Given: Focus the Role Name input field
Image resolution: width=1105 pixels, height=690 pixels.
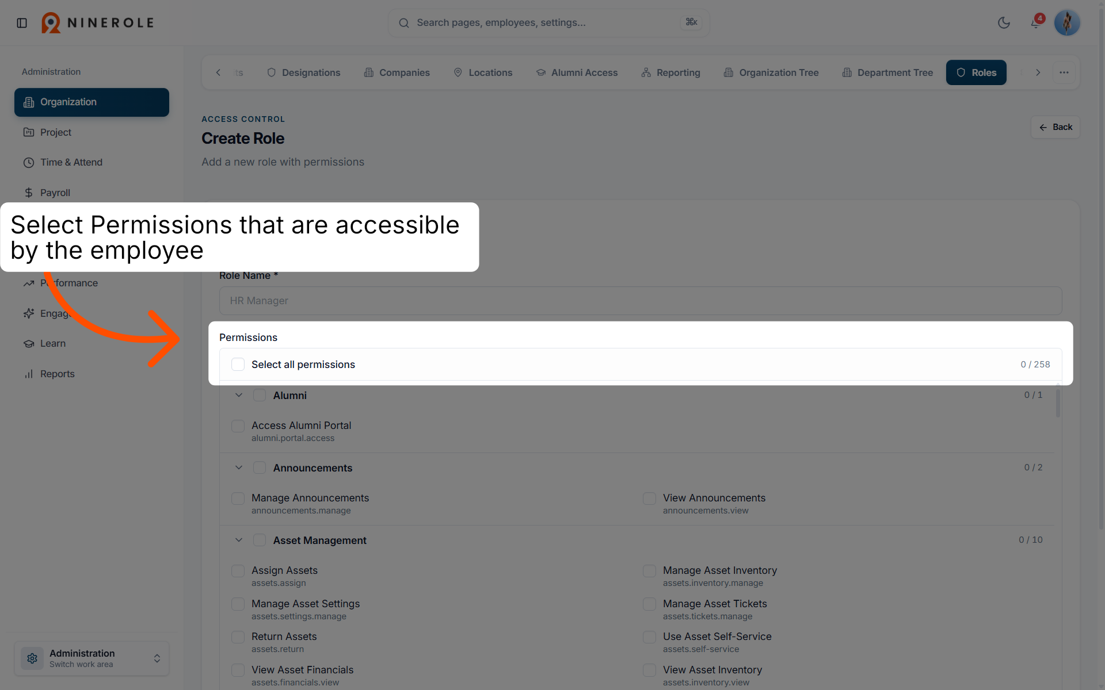Looking at the screenshot, I should point(640,301).
